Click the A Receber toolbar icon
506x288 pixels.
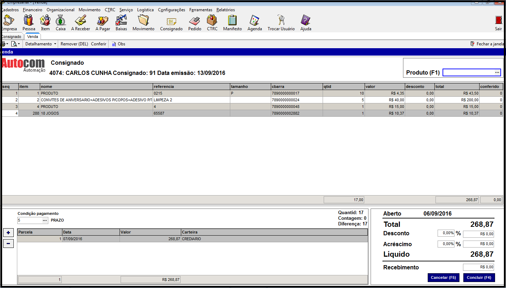point(80,21)
